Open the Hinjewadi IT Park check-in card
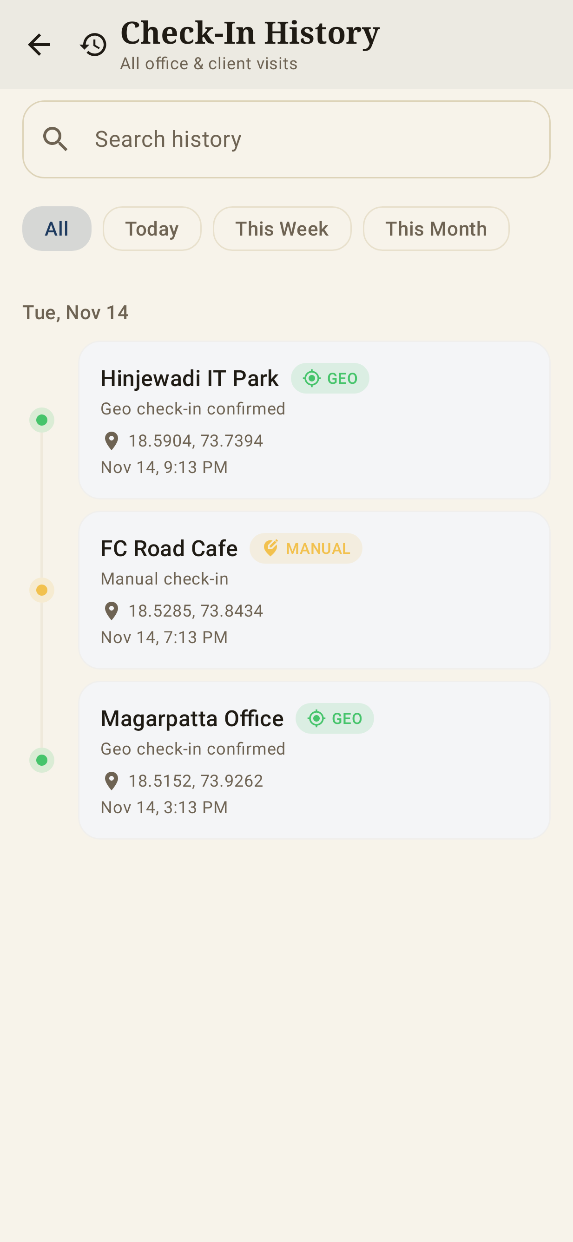Image resolution: width=573 pixels, height=1242 pixels. click(315, 420)
